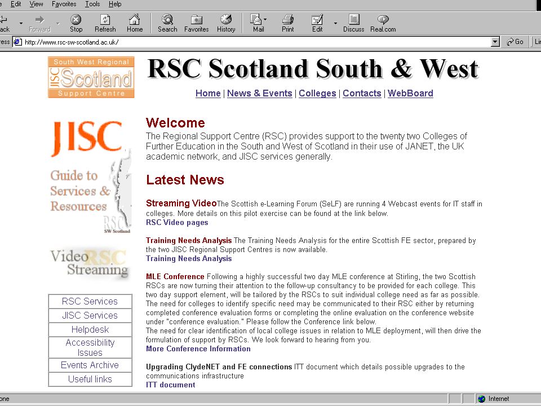Screen dimensions: 541x406
Task: Click the MLE Conference news heading
Action: click(175, 276)
